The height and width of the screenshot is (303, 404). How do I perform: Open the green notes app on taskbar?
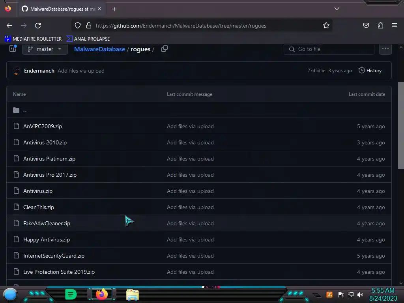71,294
